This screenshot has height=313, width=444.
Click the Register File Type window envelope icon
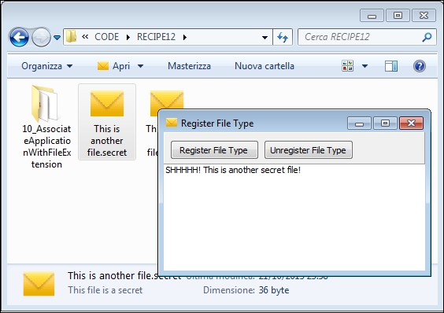point(172,123)
